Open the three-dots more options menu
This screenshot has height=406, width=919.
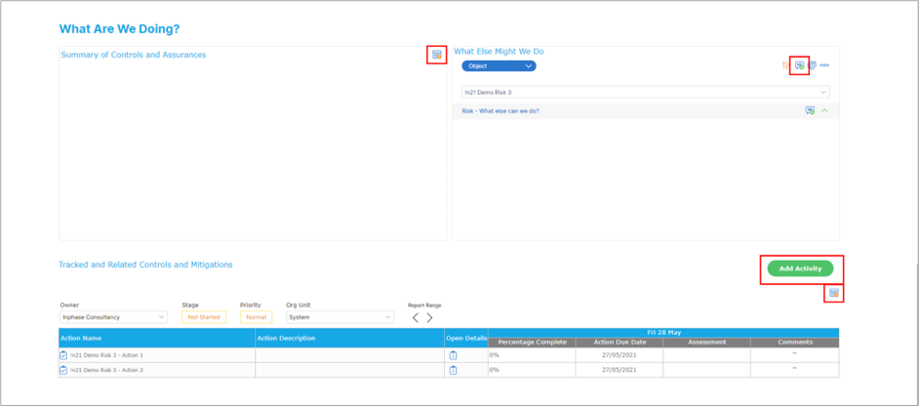coord(824,65)
